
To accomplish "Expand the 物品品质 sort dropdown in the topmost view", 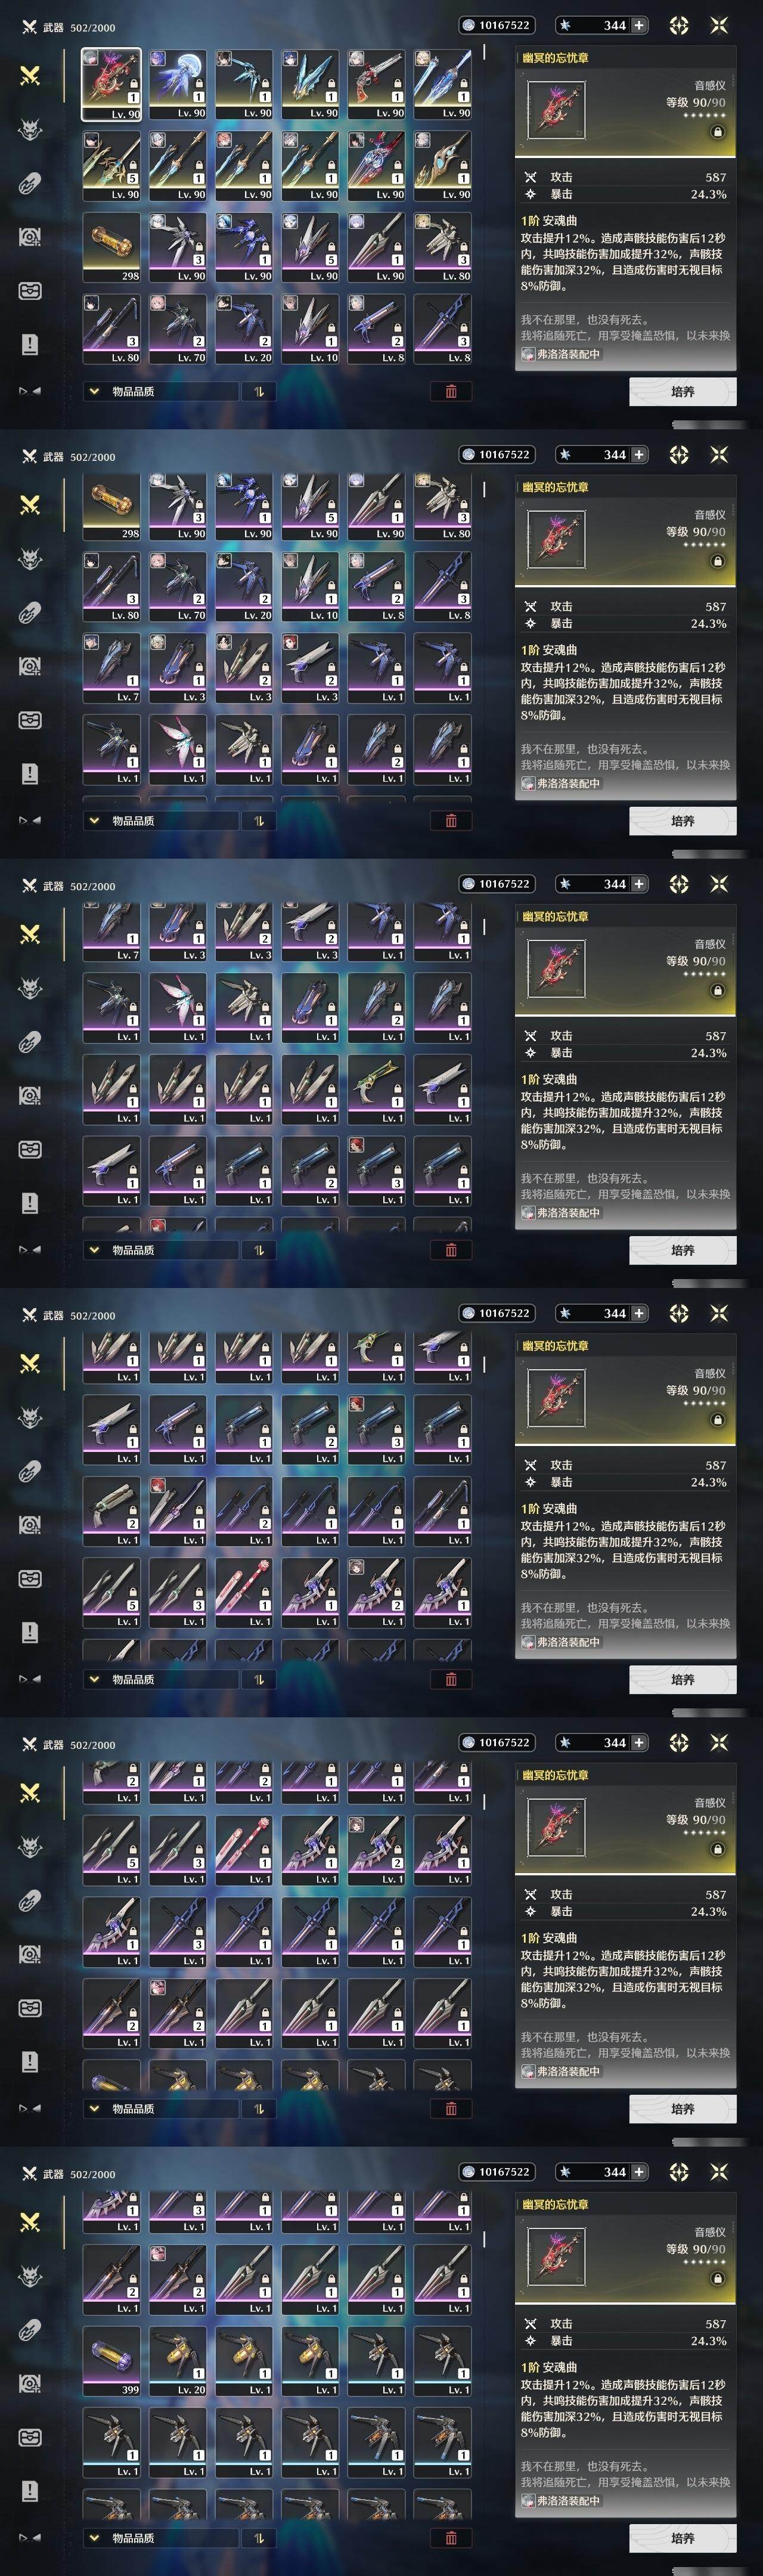I will click(160, 391).
